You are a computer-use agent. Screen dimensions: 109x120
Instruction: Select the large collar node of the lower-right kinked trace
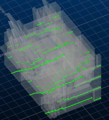pos(82,76)
